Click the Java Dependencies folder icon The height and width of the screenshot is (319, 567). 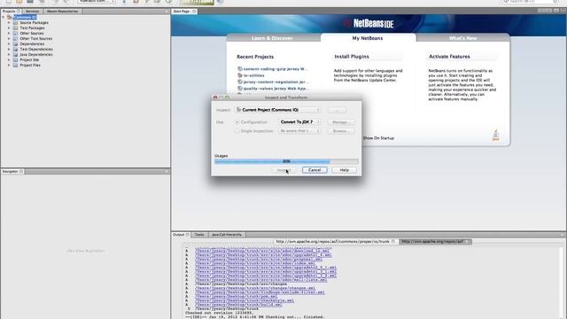pyautogui.click(x=16, y=55)
